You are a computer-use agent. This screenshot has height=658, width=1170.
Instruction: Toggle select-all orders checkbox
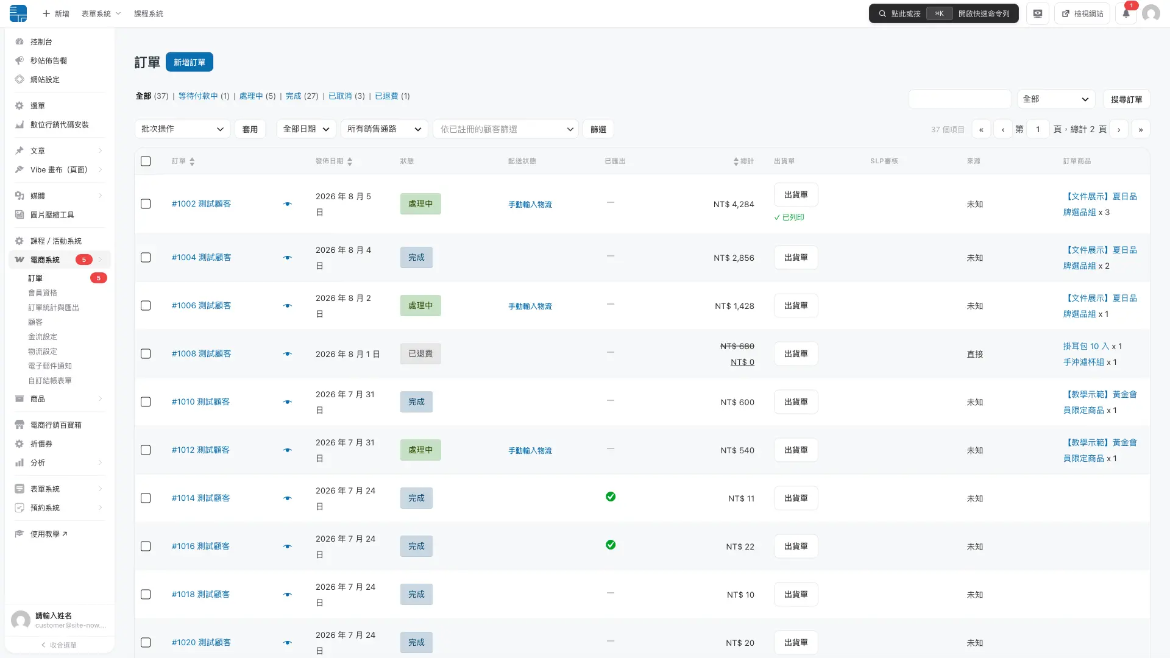[146, 161]
